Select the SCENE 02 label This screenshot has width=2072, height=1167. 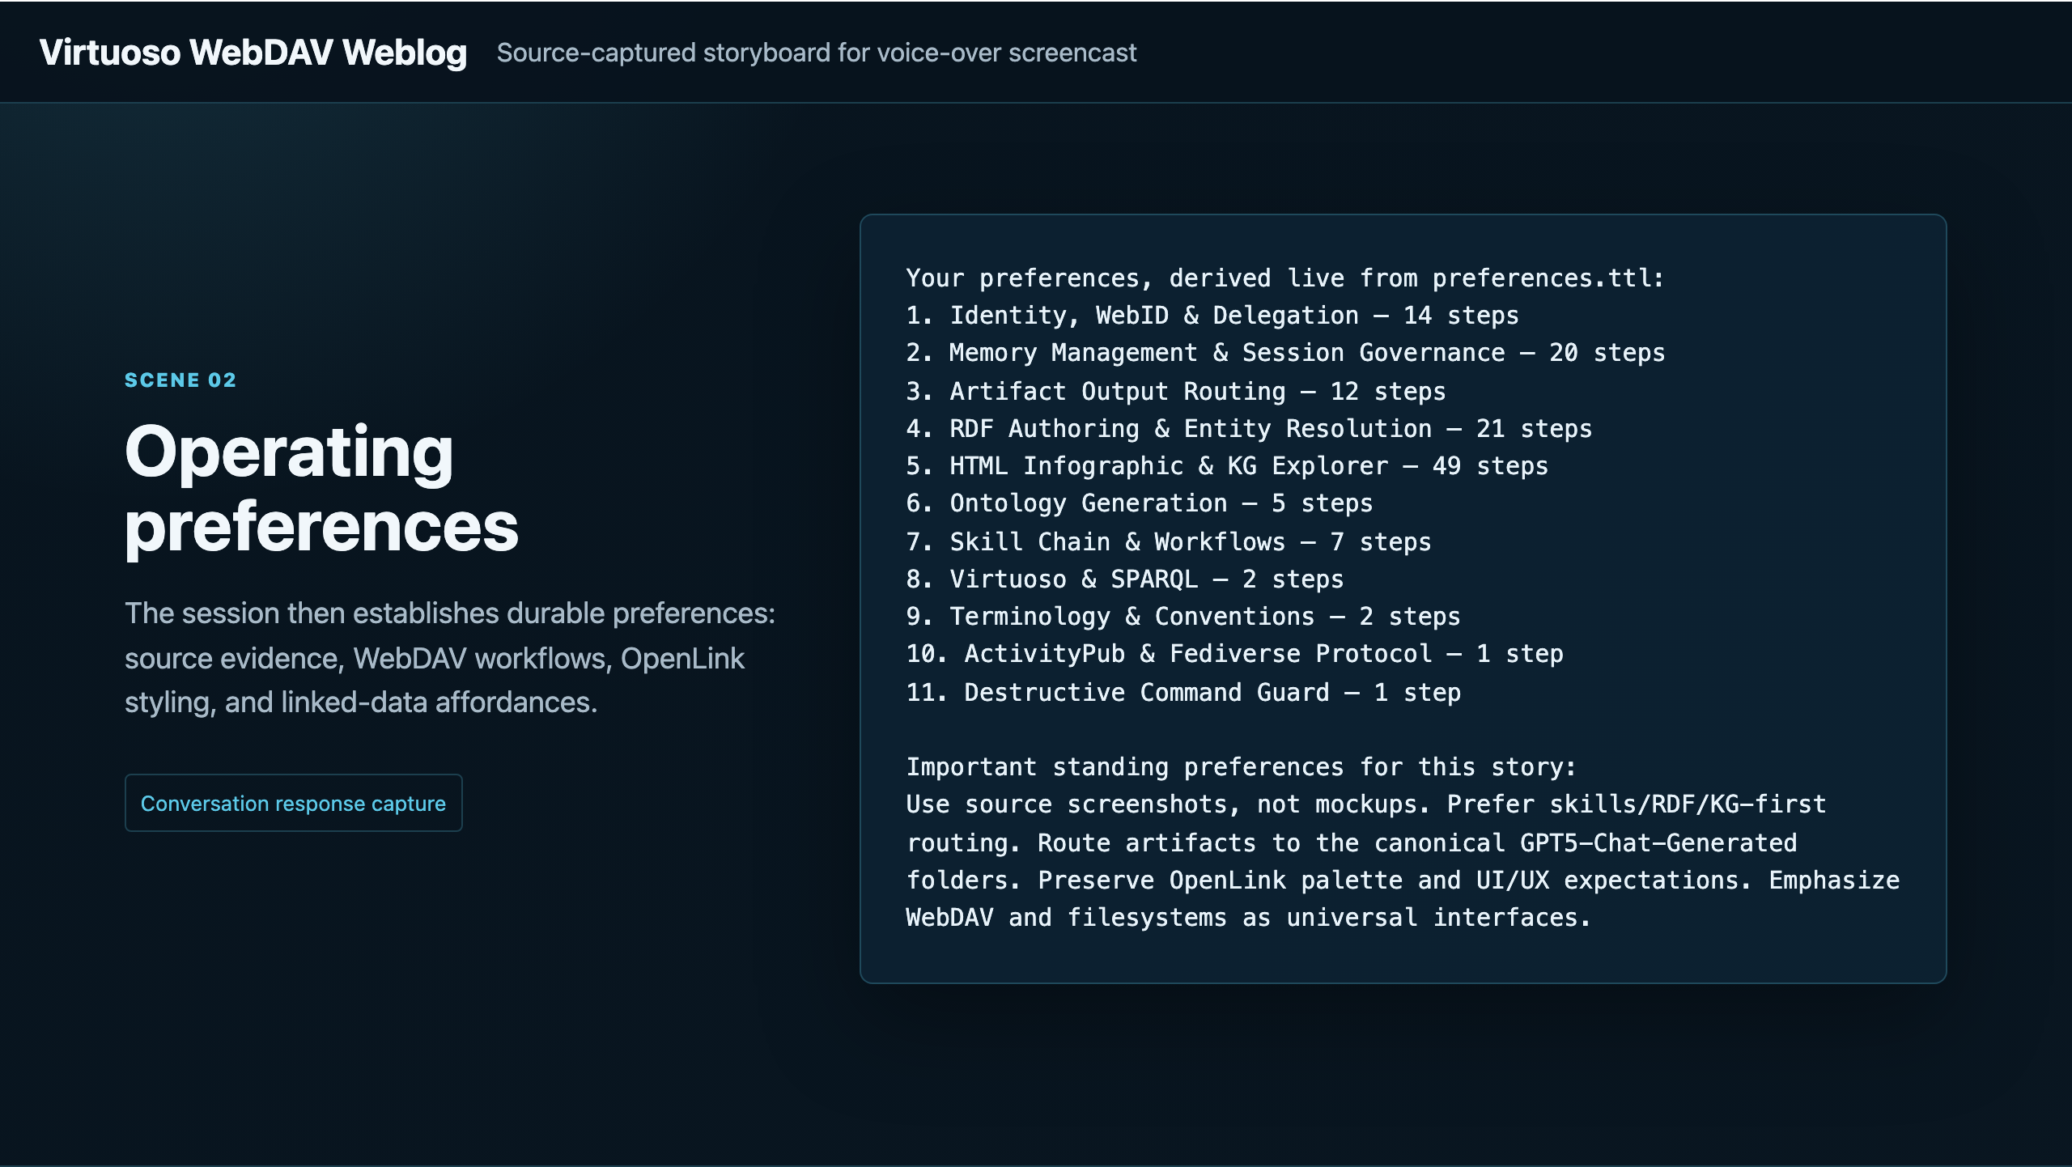point(180,380)
